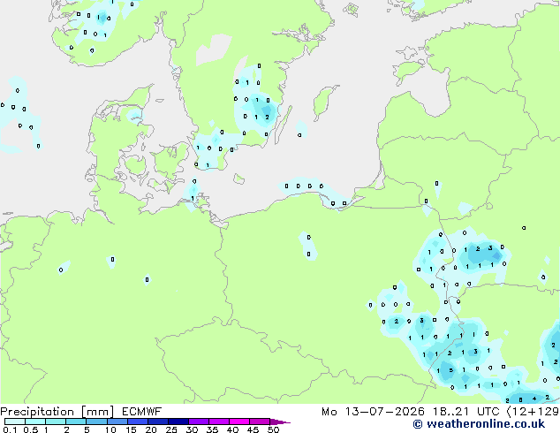
Task: Click the weatheronline.co.uk link text
Action: coord(479,424)
